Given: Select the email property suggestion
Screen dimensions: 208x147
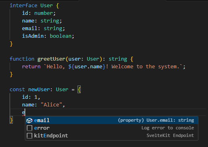Looking at the screenshot, I should (112, 120).
